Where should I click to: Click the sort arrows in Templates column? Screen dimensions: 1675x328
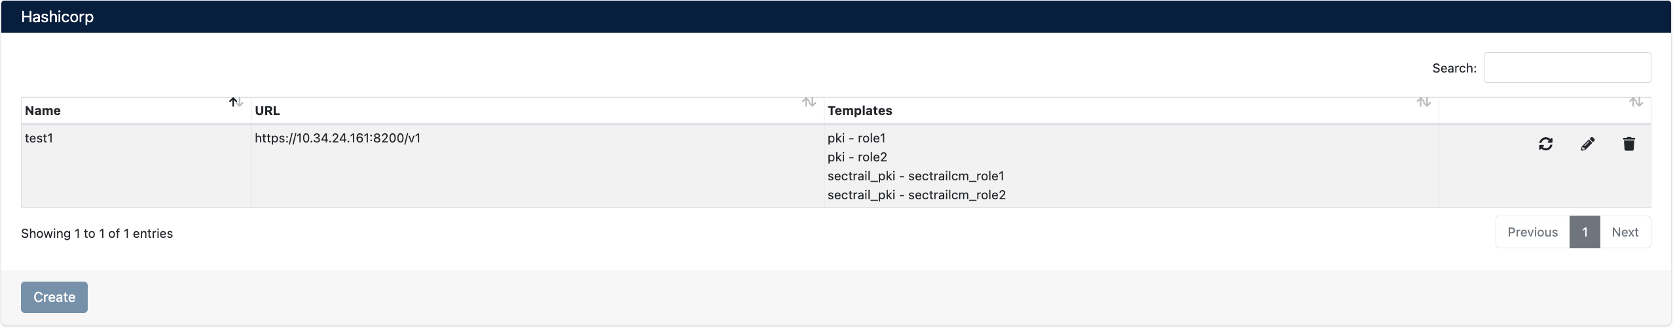click(x=1424, y=103)
